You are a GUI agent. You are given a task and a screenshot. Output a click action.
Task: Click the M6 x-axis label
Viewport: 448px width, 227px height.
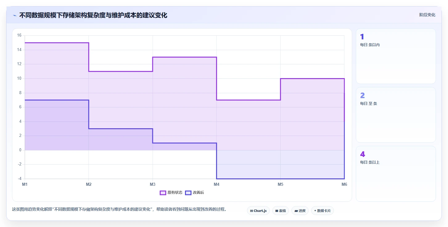pos(344,184)
